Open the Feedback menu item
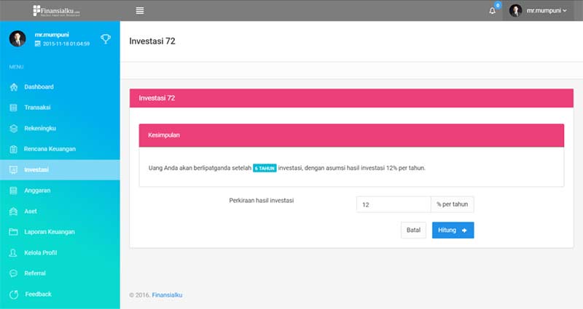The height and width of the screenshot is (309, 583). click(38, 294)
